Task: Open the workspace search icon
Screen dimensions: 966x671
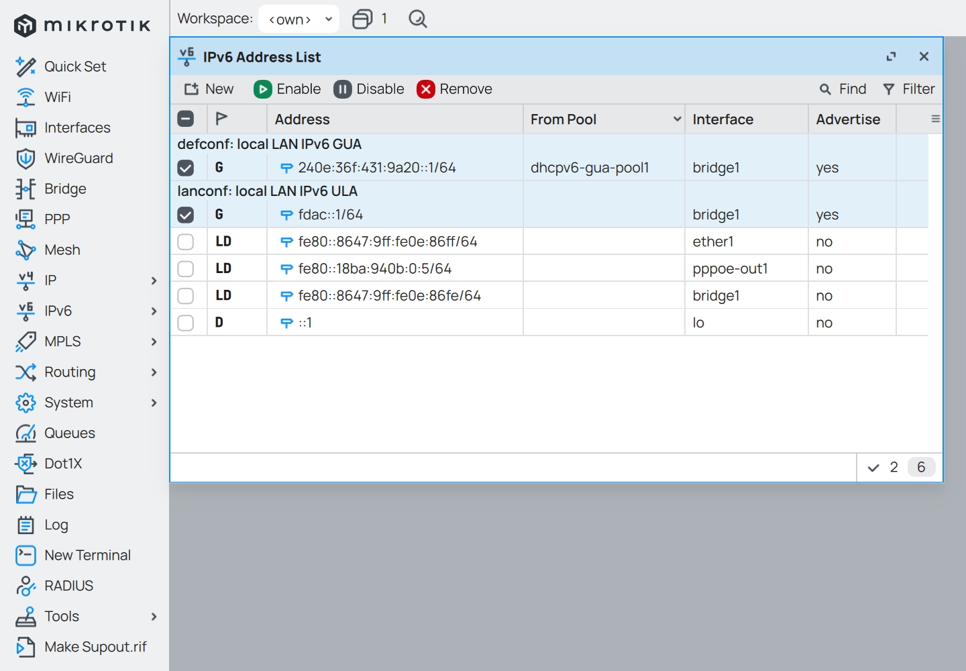Action: [x=417, y=19]
